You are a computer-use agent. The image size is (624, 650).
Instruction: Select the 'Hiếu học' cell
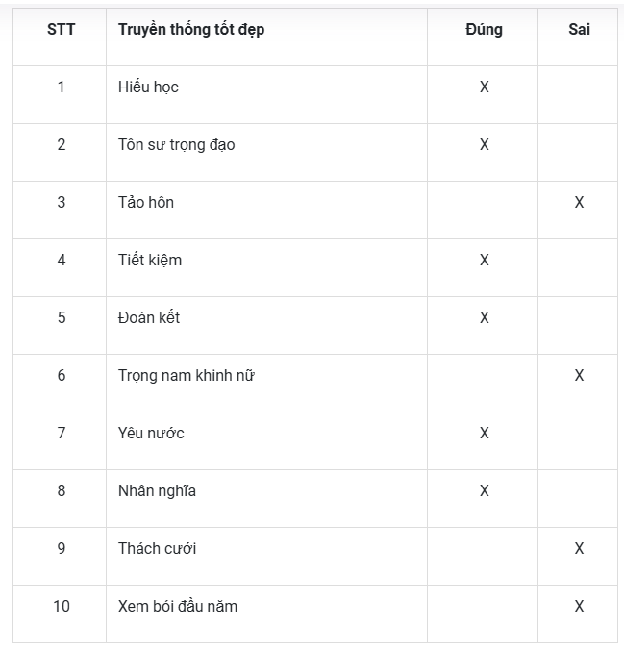click(x=266, y=94)
